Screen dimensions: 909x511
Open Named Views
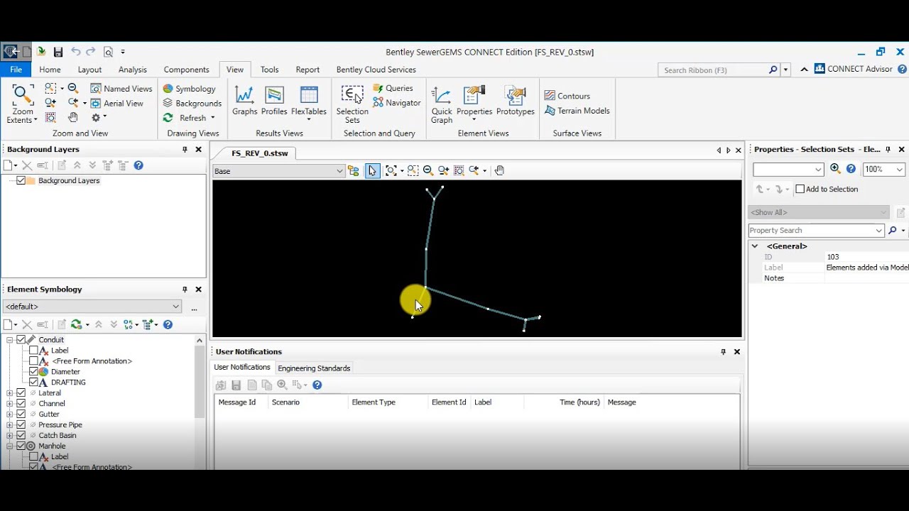[121, 89]
